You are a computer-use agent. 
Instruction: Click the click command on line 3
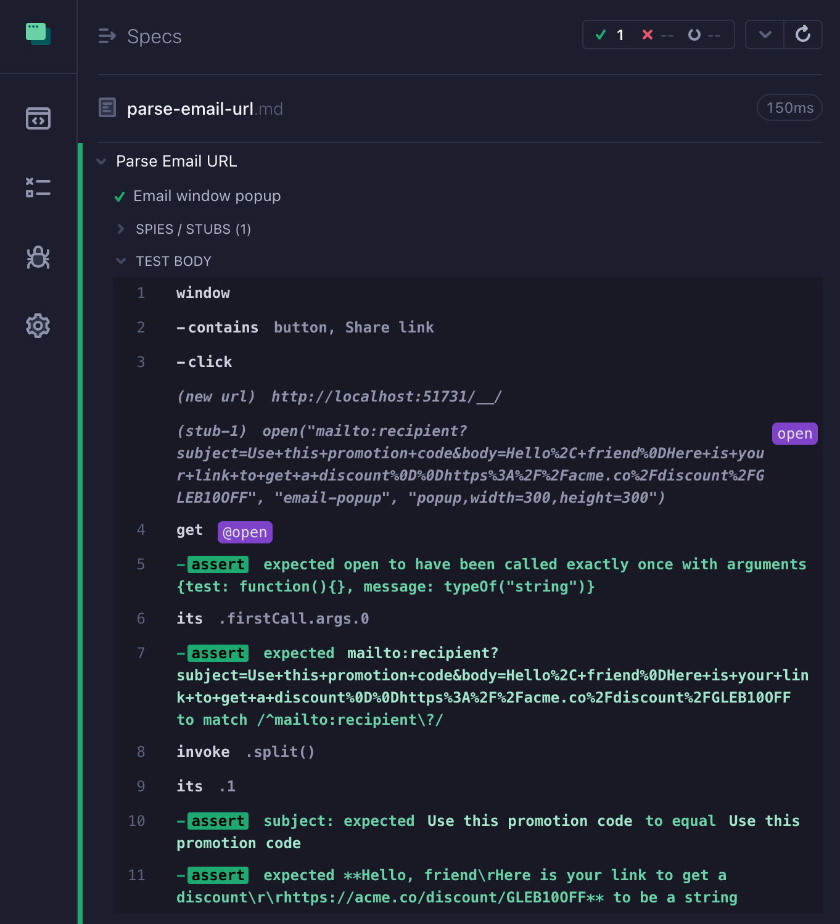click(467, 362)
